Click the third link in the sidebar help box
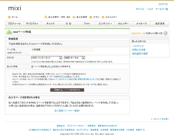The width and height of the screenshot is (174, 139). click(x=140, y=54)
